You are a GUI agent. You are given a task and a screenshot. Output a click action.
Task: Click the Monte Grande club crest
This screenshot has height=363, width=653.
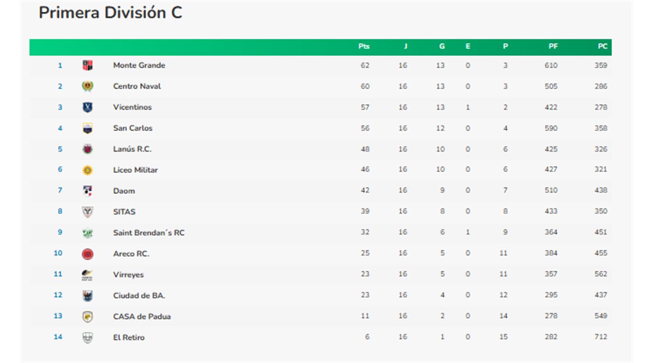point(88,66)
